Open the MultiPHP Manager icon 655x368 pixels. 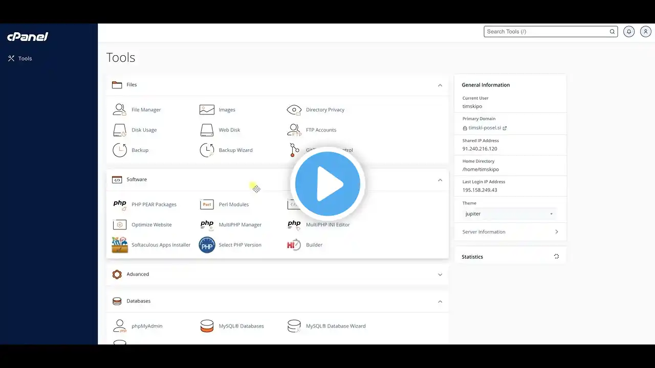pyautogui.click(x=207, y=224)
